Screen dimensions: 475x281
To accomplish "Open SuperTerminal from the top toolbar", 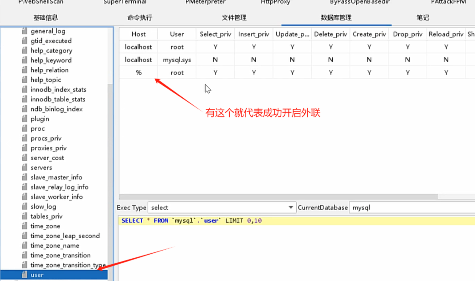I will pos(125,2).
